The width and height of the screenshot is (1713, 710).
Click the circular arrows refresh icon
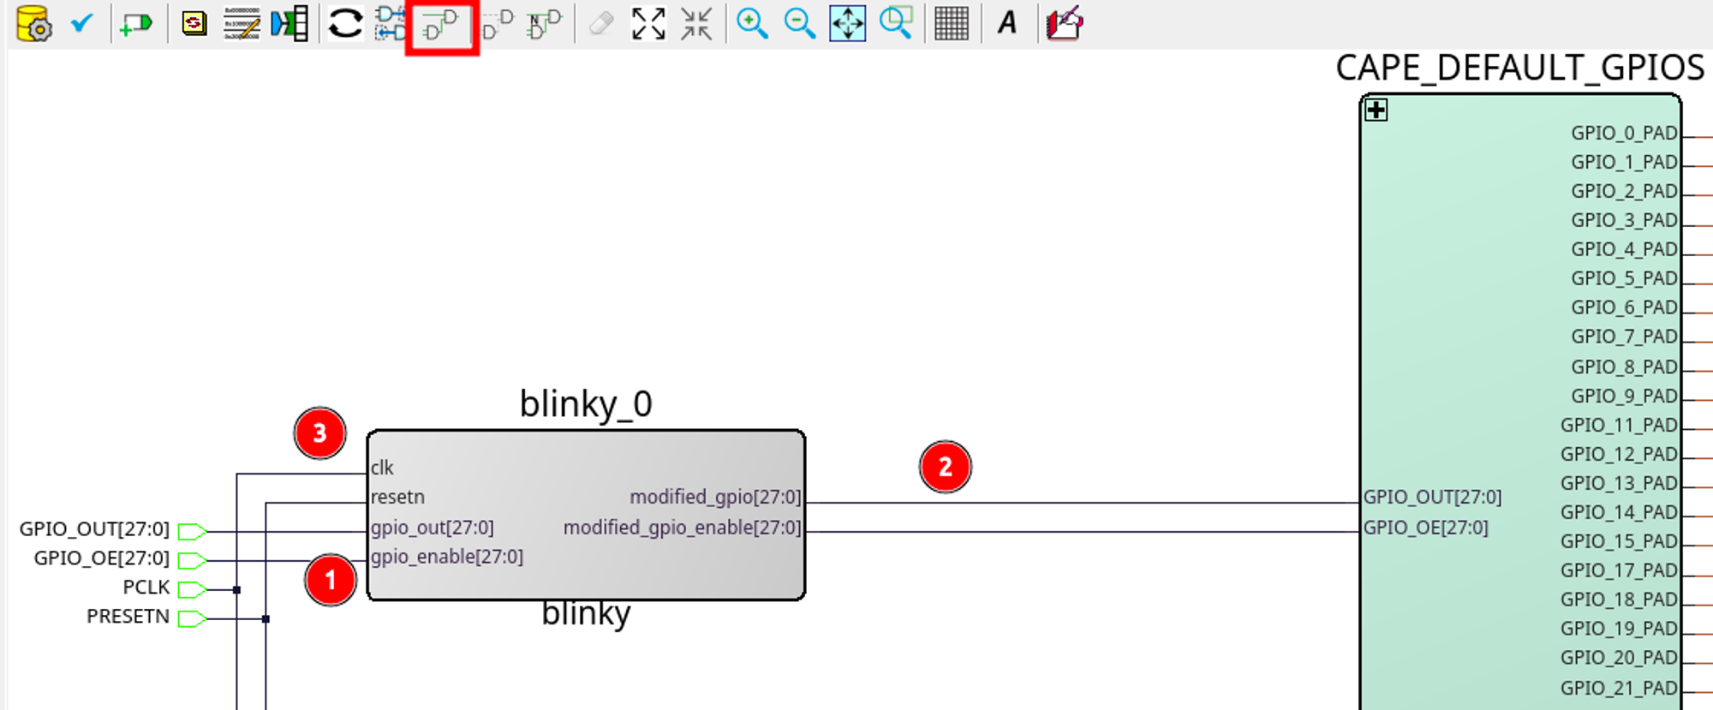click(345, 23)
